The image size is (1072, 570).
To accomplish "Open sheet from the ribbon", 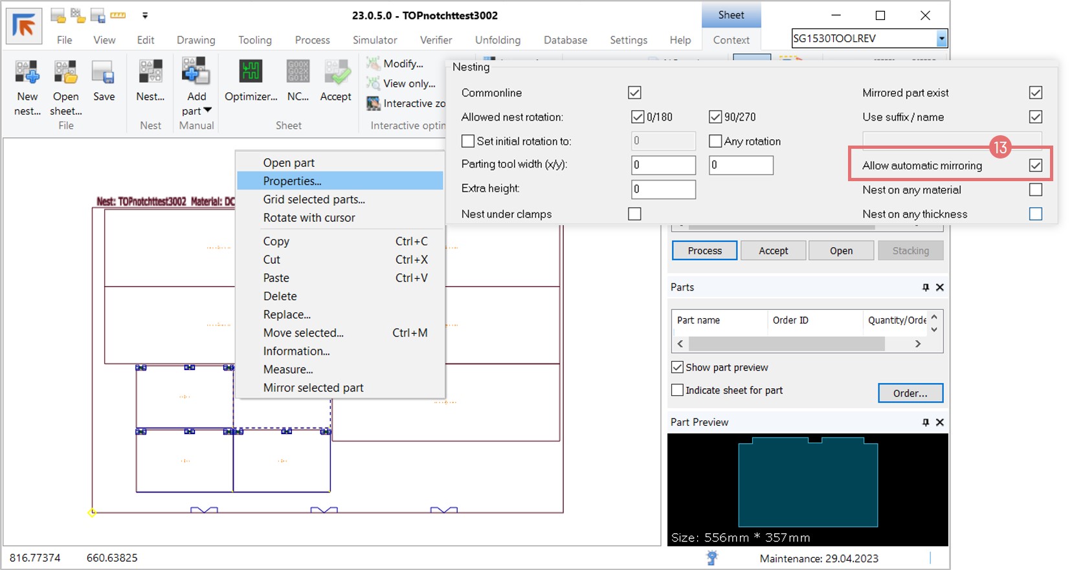I will point(65,72).
